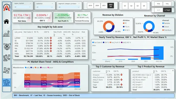Viewport: 176px width, 99px height.
Task: Click P & A division legend swatch
Action: (x=123, y=27)
